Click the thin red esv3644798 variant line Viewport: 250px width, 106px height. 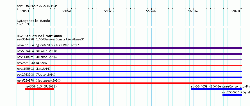129,42
